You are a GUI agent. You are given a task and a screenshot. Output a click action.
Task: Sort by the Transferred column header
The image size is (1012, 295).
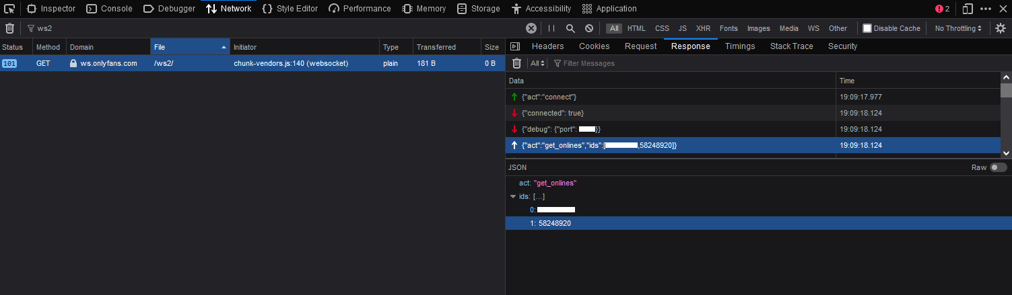click(436, 47)
